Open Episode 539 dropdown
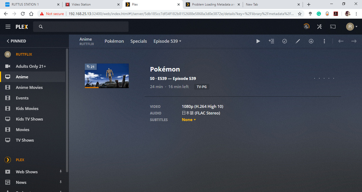This screenshot has height=192, width=362. point(167,41)
